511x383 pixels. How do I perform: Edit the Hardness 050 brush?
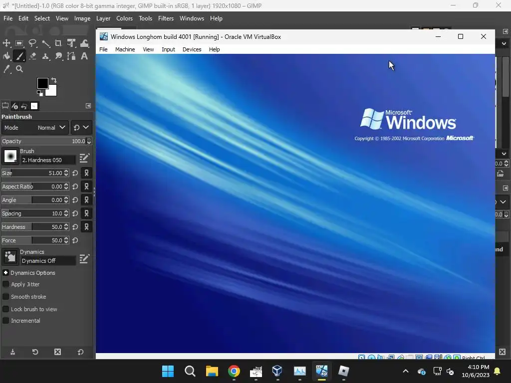(x=84, y=158)
